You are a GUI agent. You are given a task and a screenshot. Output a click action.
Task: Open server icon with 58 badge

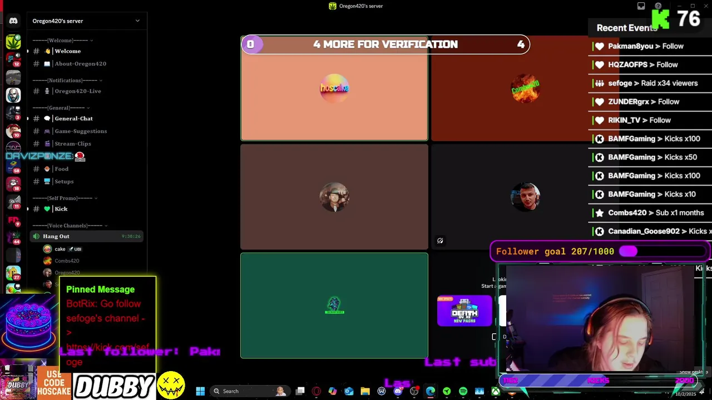click(13, 166)
